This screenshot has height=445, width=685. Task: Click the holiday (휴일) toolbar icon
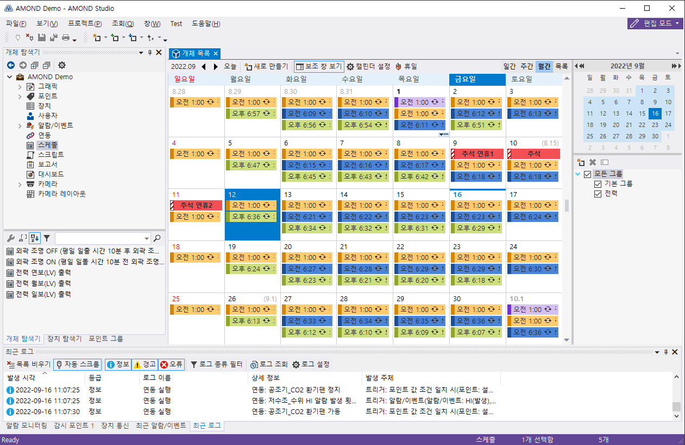pos(406,66)
